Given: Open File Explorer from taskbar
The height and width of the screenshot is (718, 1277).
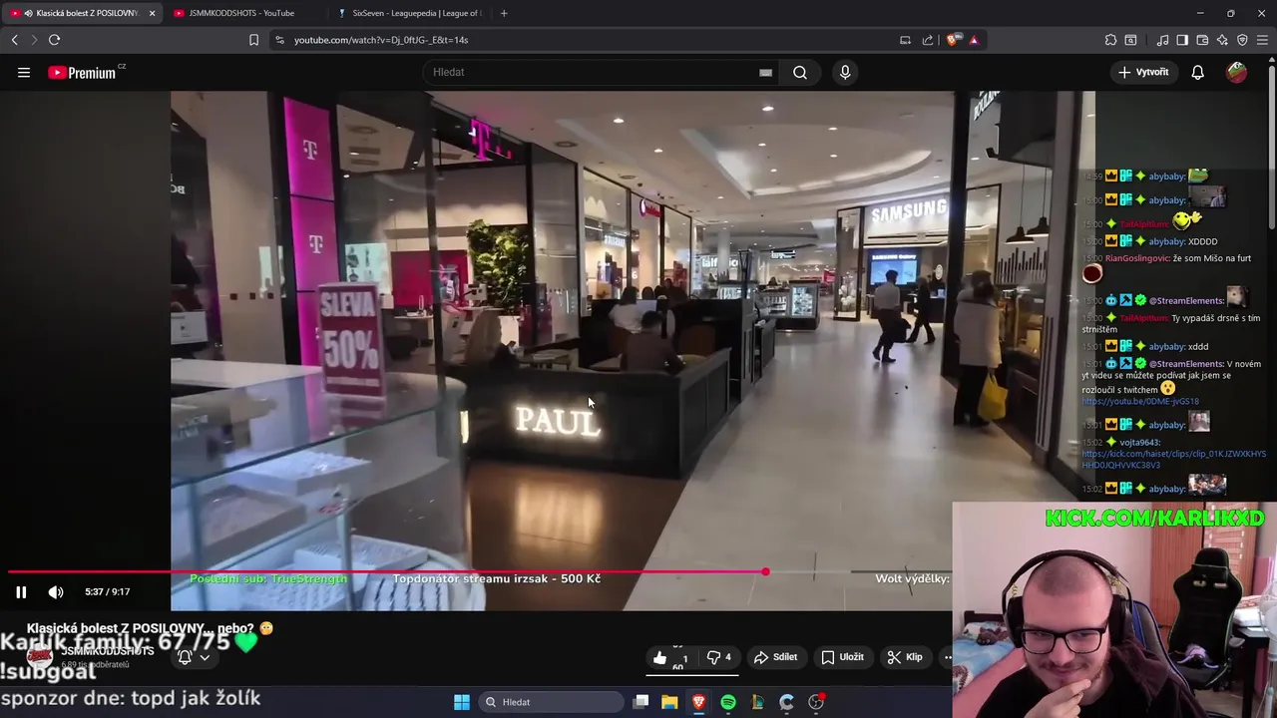Looking at the screenshot, I should click(x=669, y=702).
